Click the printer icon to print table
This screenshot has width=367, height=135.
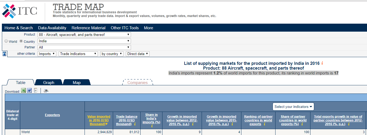pyautogui.click(x=46, y=91)
